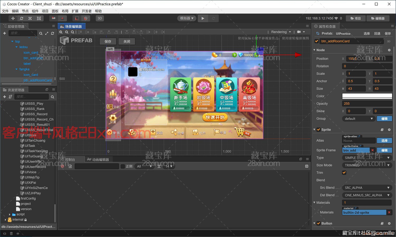The height and width of the screenshot is (237, 396).
Task: Open the 开发者 menu
Action: (87, 11)
